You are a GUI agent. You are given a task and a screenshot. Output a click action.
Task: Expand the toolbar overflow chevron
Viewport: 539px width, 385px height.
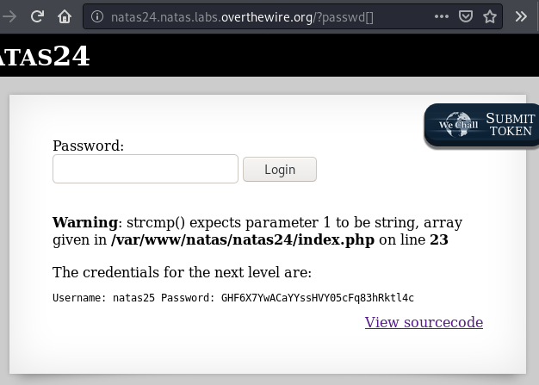(x=521, y=16)
